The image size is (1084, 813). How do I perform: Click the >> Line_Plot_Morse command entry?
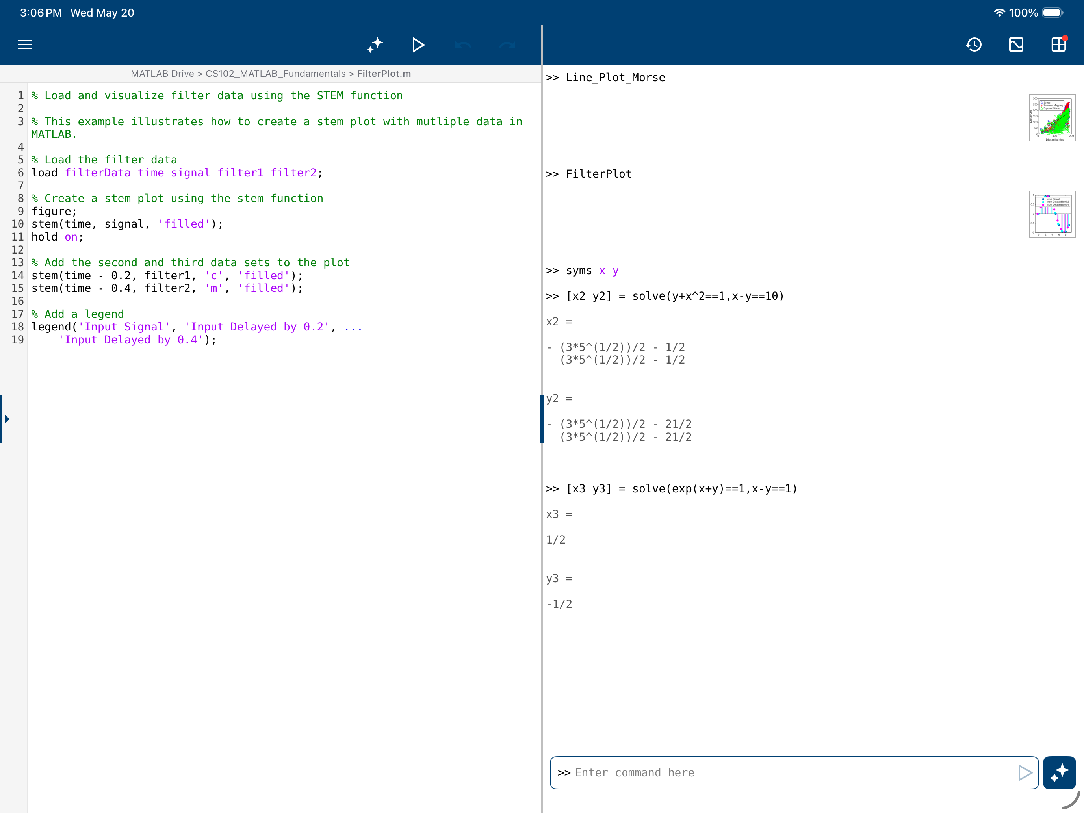click(x=605, y=78)
